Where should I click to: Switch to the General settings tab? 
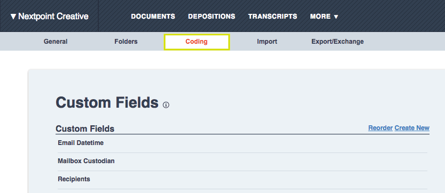pyautogui.click(x=56, y=42)
